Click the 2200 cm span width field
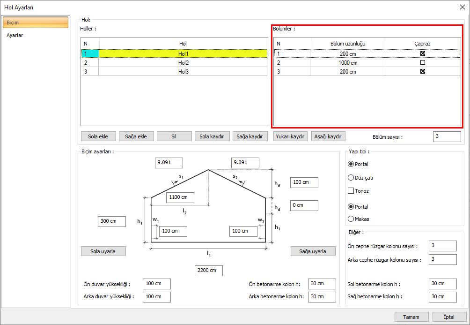This screenshot has height=325, width=470. coord(209,271)
